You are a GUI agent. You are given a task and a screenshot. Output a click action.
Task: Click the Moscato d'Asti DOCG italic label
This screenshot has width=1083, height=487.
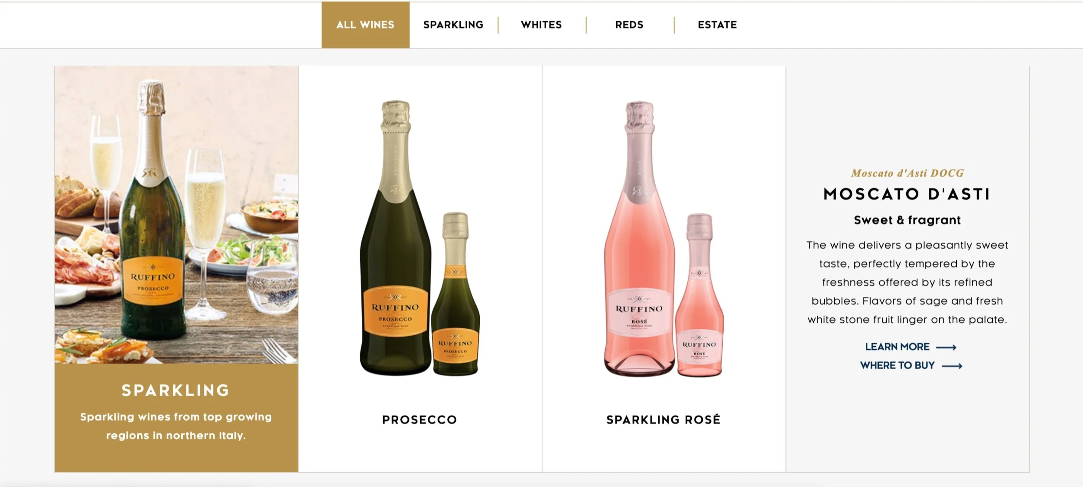(907, 173)
